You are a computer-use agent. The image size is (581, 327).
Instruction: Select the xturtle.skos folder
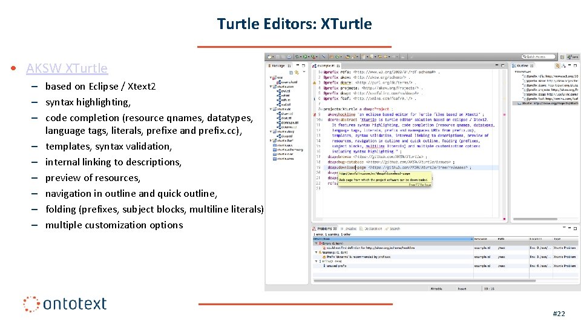(283, 159)
